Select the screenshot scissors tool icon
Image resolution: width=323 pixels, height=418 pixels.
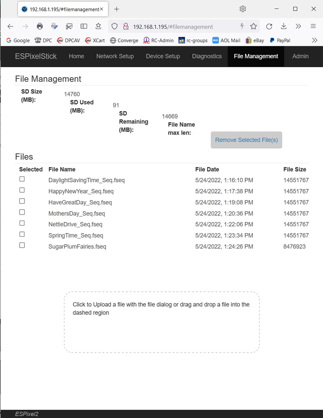pos(69,25)
